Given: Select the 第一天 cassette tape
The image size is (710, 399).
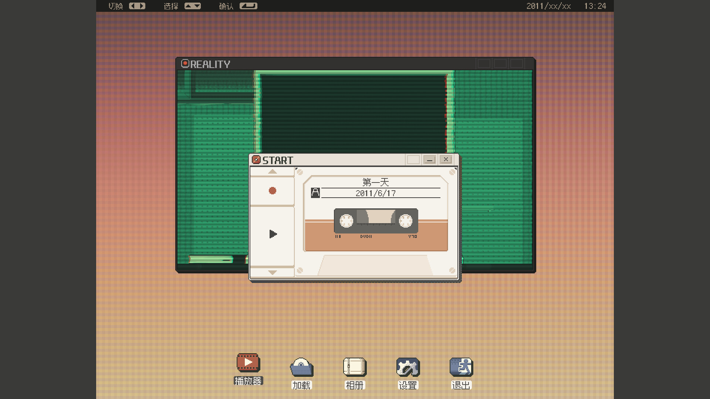Looking at the screenshot, I should (376, 221).
